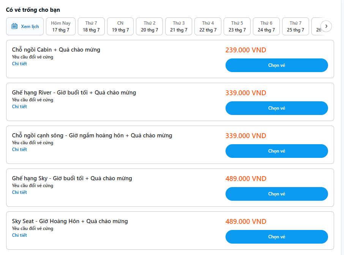This screenshot has height=255, width=344.
Task: Open Chi tiết for Chỗ ngồi Cabin
Action: 19,64
